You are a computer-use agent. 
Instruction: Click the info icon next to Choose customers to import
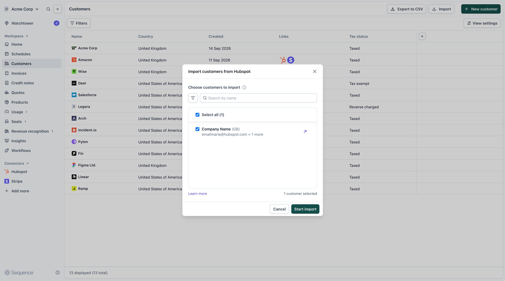244,87
